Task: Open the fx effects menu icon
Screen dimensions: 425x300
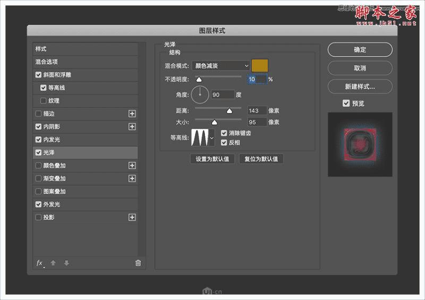Action: click(40, 263)
